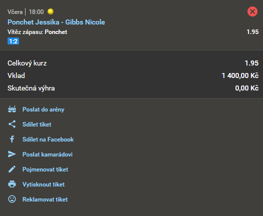Viewport: 263px width, 216px height.
Task: Click the blue 1:2 score badge
Action: coord(13,41)
